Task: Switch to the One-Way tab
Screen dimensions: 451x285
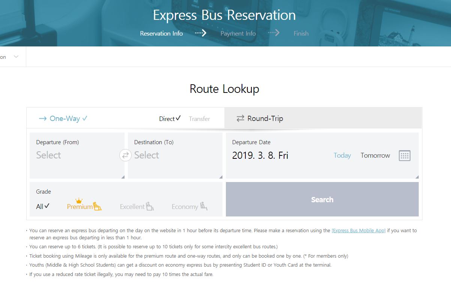Action: point(64,119)
